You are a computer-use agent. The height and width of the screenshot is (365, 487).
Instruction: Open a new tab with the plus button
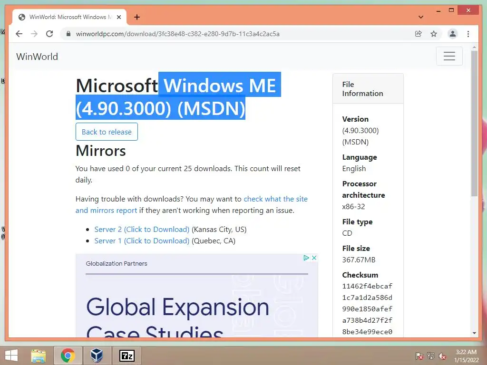coord(136,17)
